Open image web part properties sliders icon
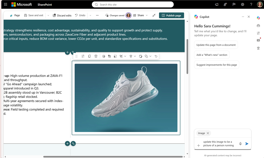 tap(83, 56)
